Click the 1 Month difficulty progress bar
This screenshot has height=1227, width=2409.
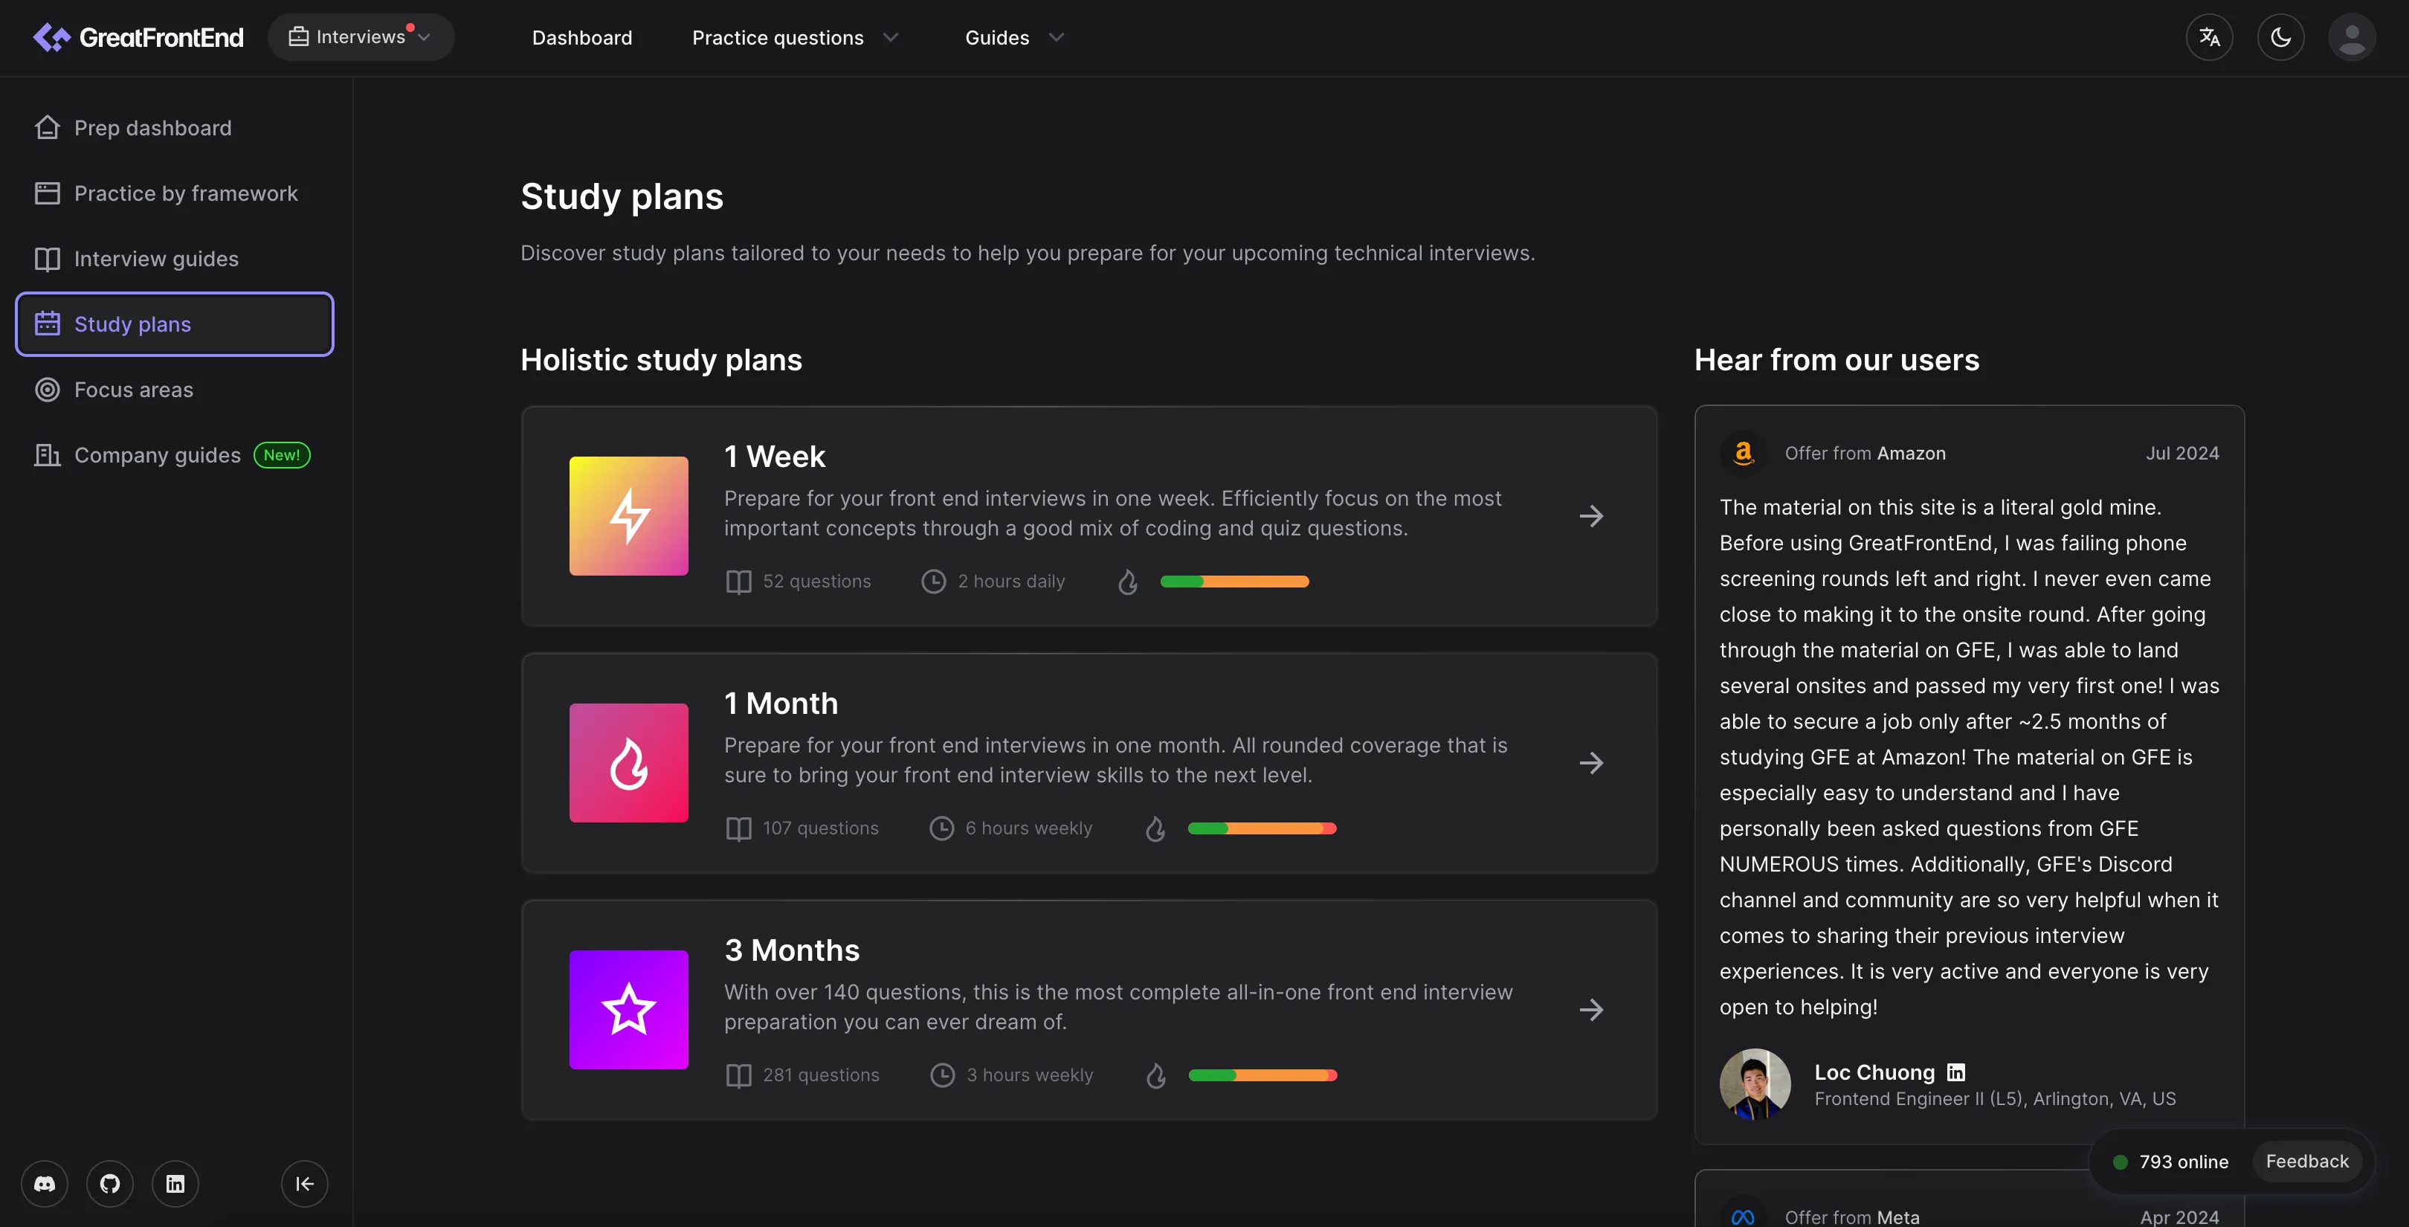coord(1262,828)
